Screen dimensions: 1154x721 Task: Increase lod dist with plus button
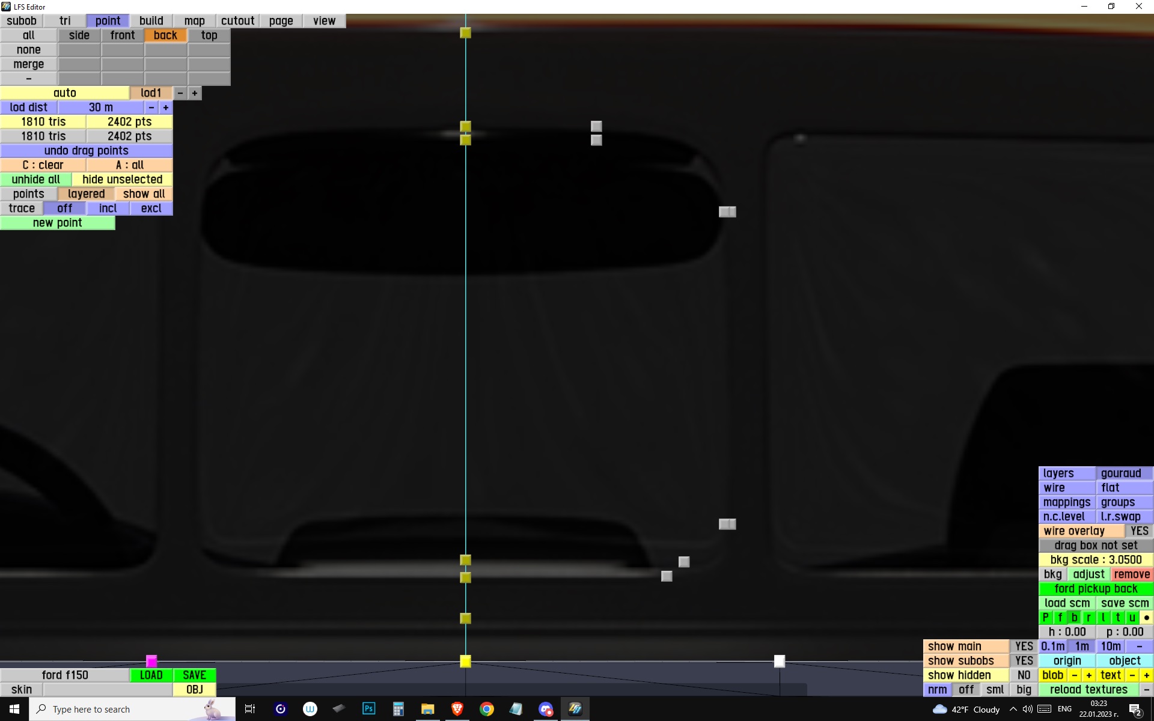point(166,108)
